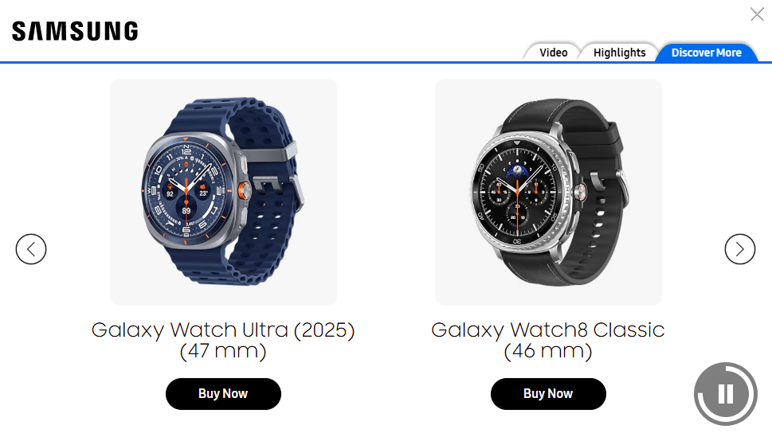
Task: Go to the previous product with left arrow
Action: coord(31,249)
